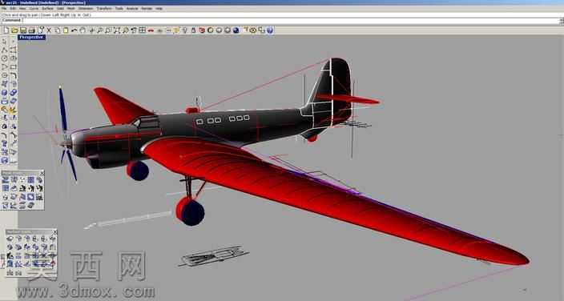
Task: Click the Zoom Selected icon
Action: pos(125,30)
